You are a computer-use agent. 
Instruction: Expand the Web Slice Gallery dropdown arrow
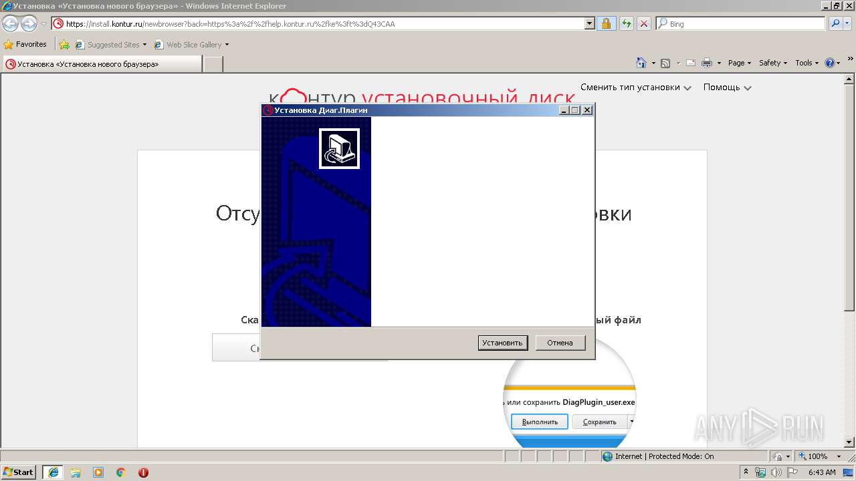[227, 45]
